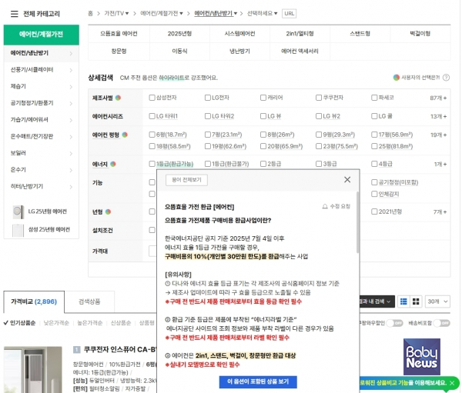This screenshot has height=393, width=462.
Task: Click the colored circle icon beside 제조사별
Action: click(118, 98)
